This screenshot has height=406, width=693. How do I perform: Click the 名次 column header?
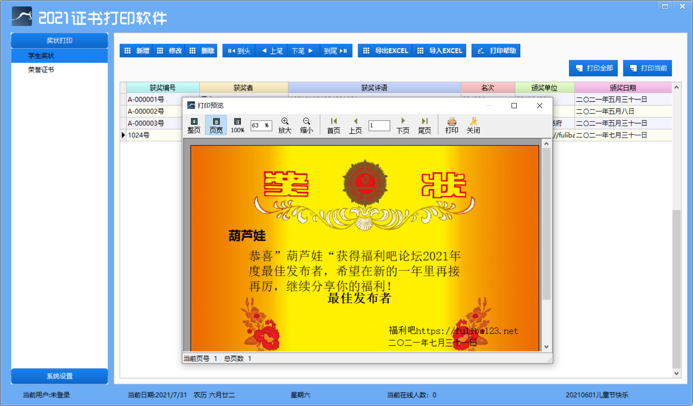[488, 88]
